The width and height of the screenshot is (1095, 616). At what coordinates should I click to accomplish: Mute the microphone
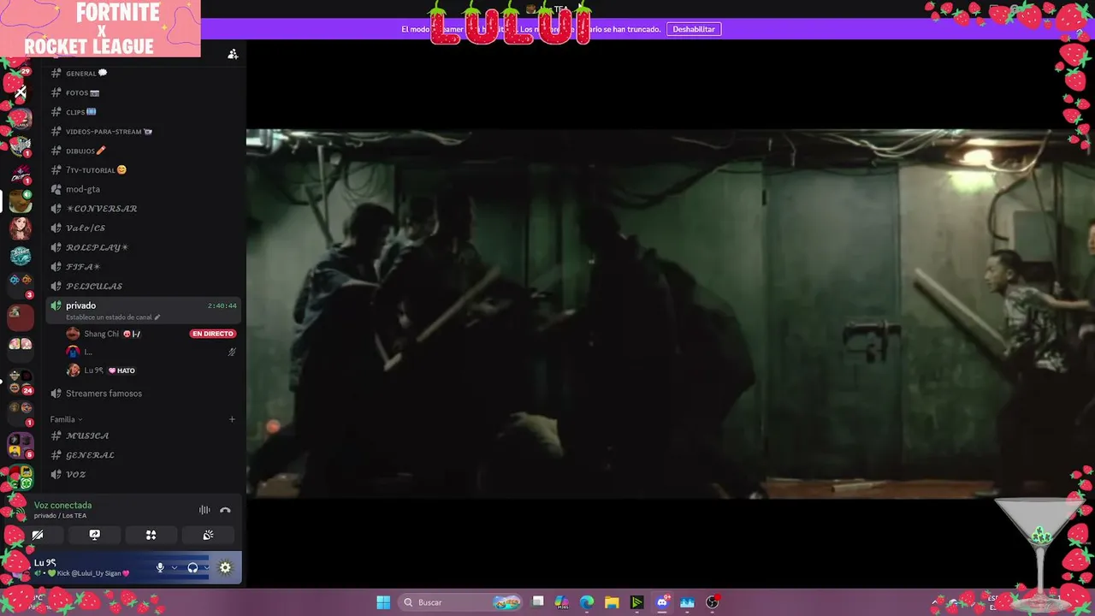click(160, 567)
